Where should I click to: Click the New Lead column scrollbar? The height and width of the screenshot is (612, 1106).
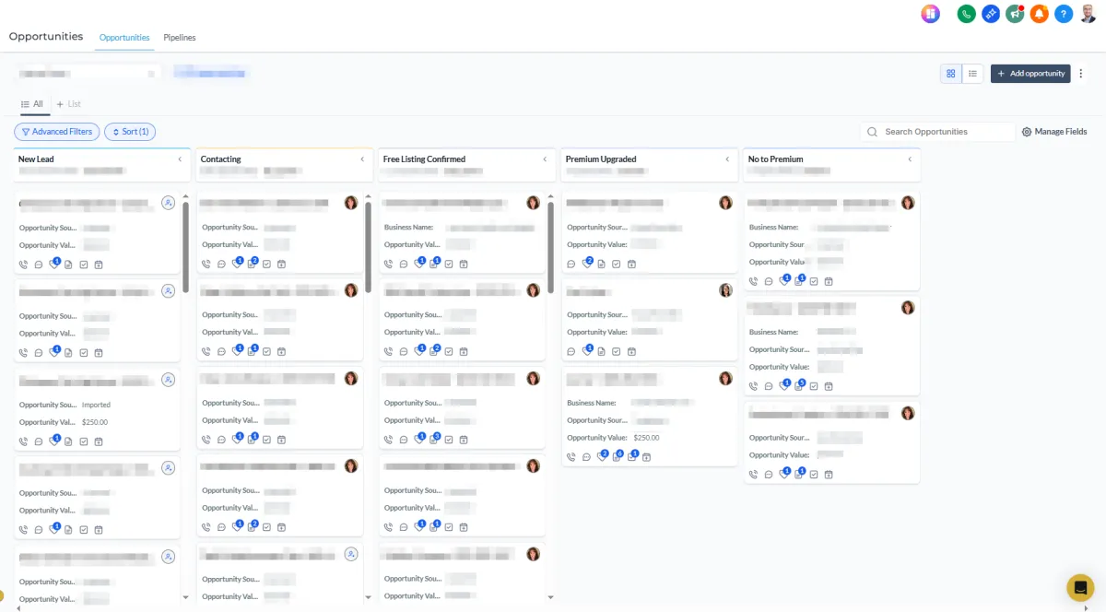[185, 247]
